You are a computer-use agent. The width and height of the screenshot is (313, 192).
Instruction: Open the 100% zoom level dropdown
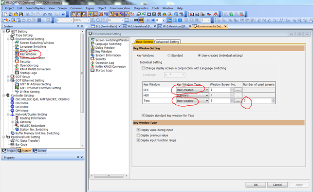coord(82,20)
